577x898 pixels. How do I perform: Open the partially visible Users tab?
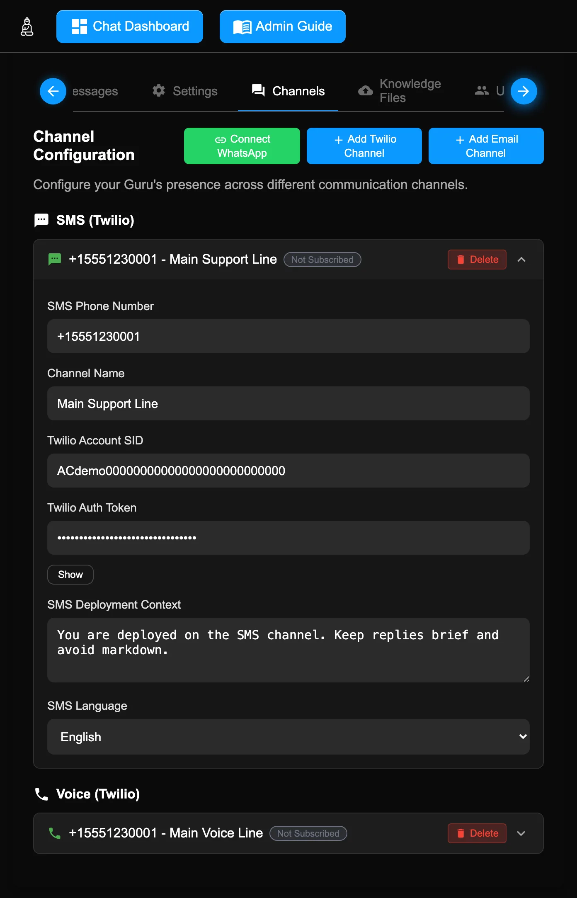pyautogui.click(x=490, y=91)
